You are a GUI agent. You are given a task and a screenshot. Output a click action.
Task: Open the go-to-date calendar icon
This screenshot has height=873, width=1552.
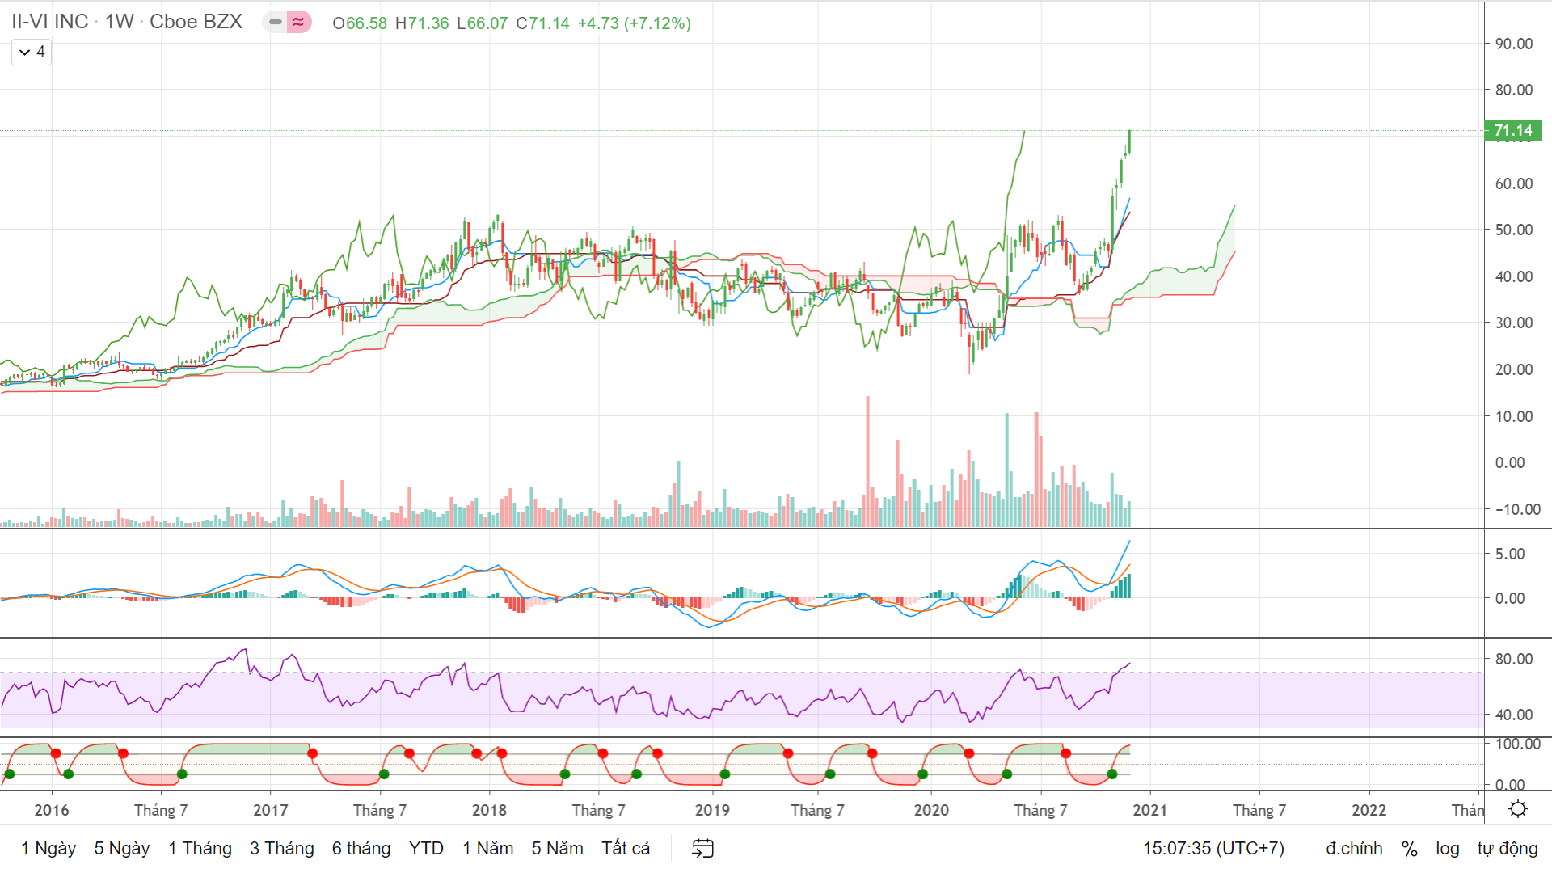(703, 848)
